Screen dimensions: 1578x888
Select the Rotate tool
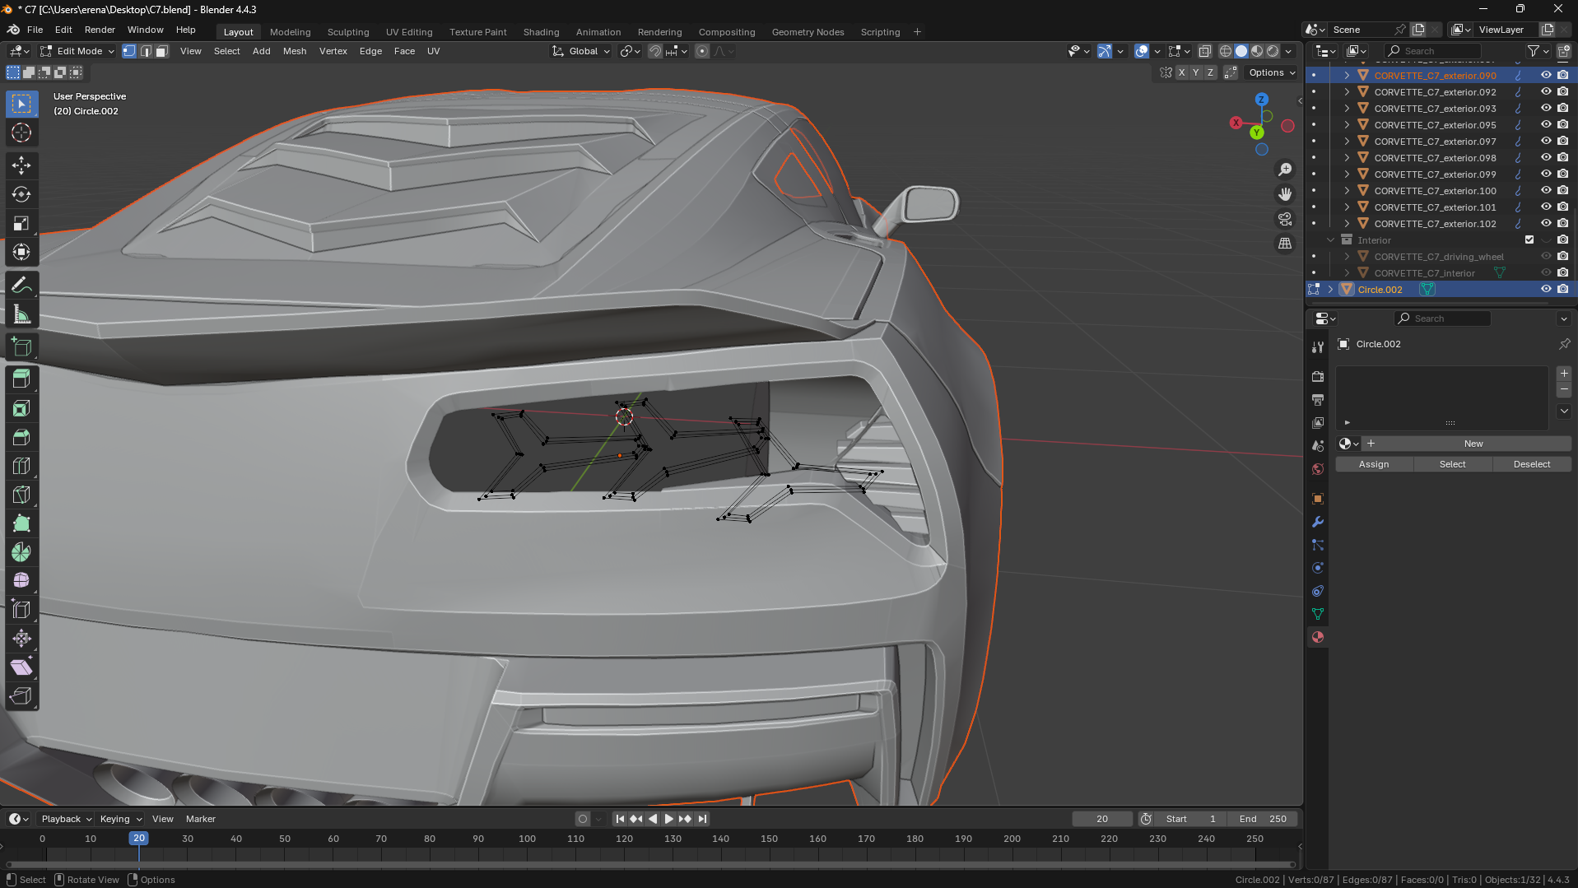(21, 195)
